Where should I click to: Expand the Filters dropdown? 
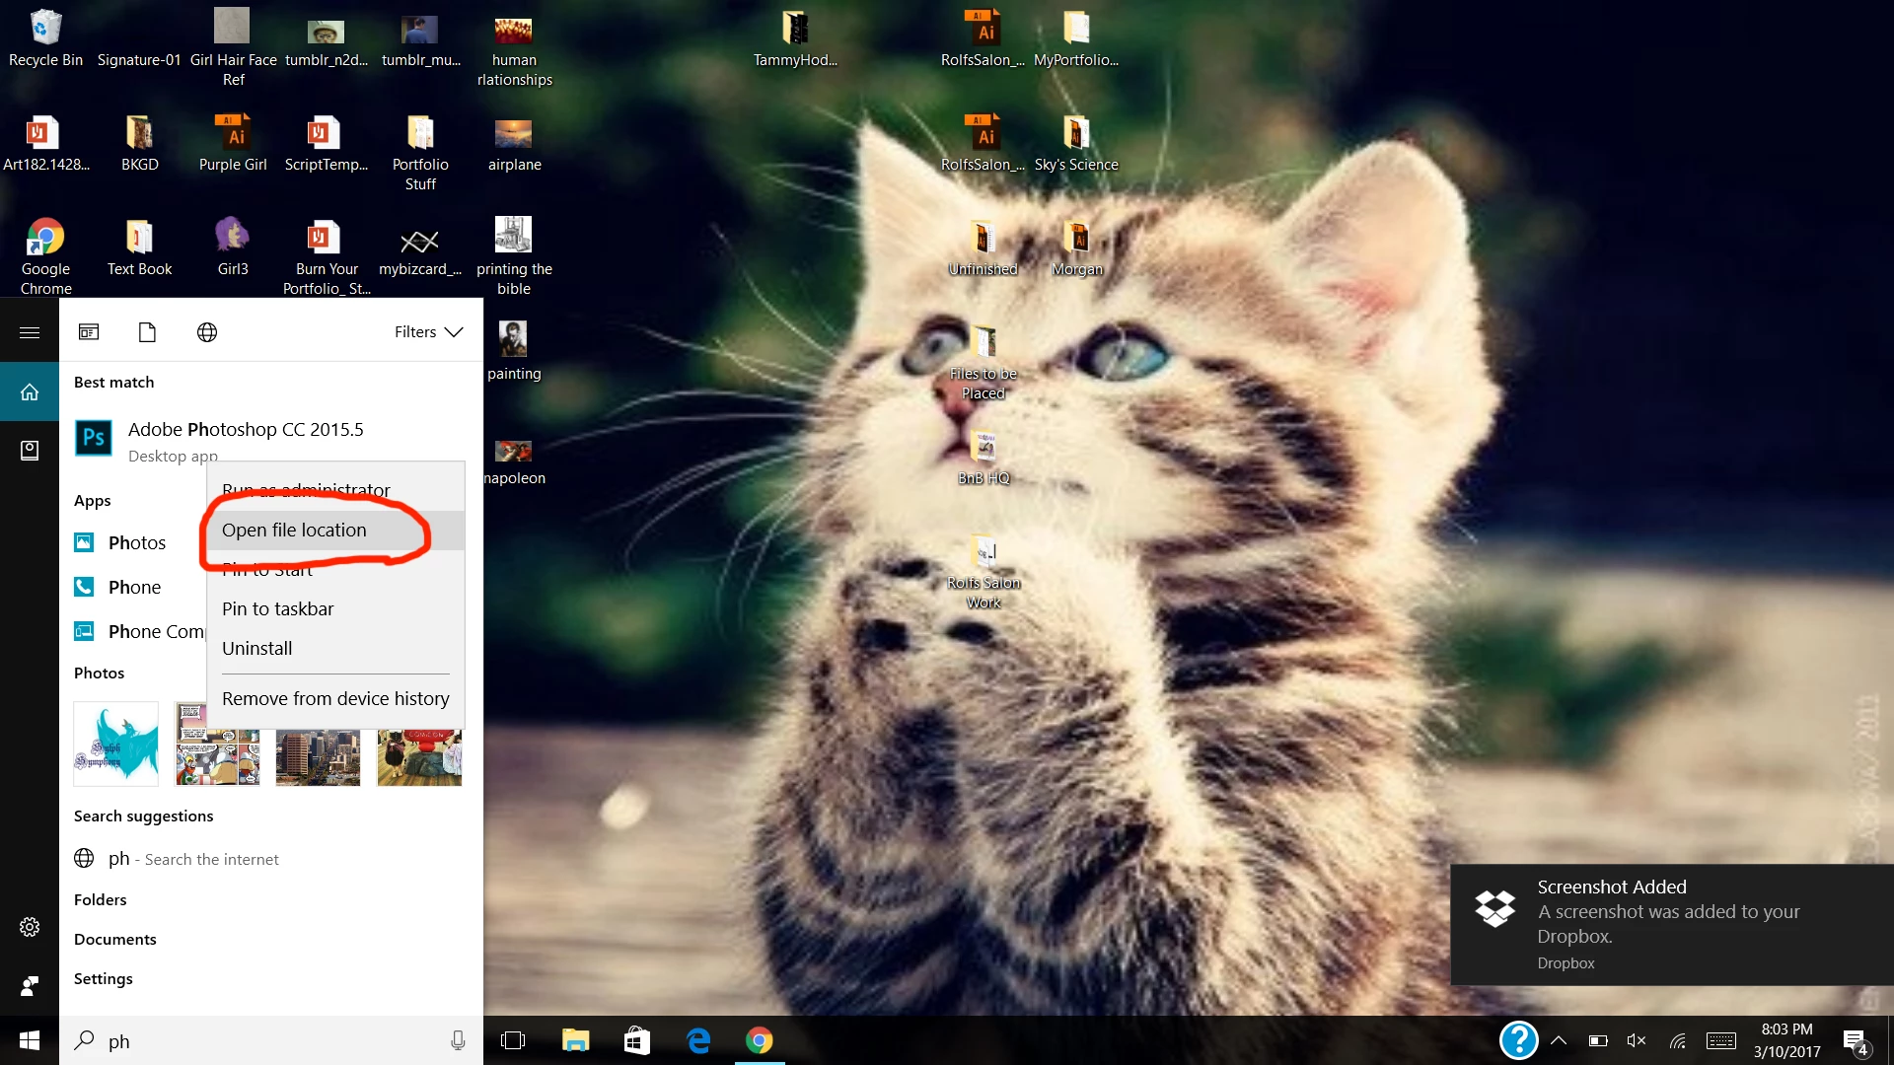pyautogui.click(x=428, y=332)
